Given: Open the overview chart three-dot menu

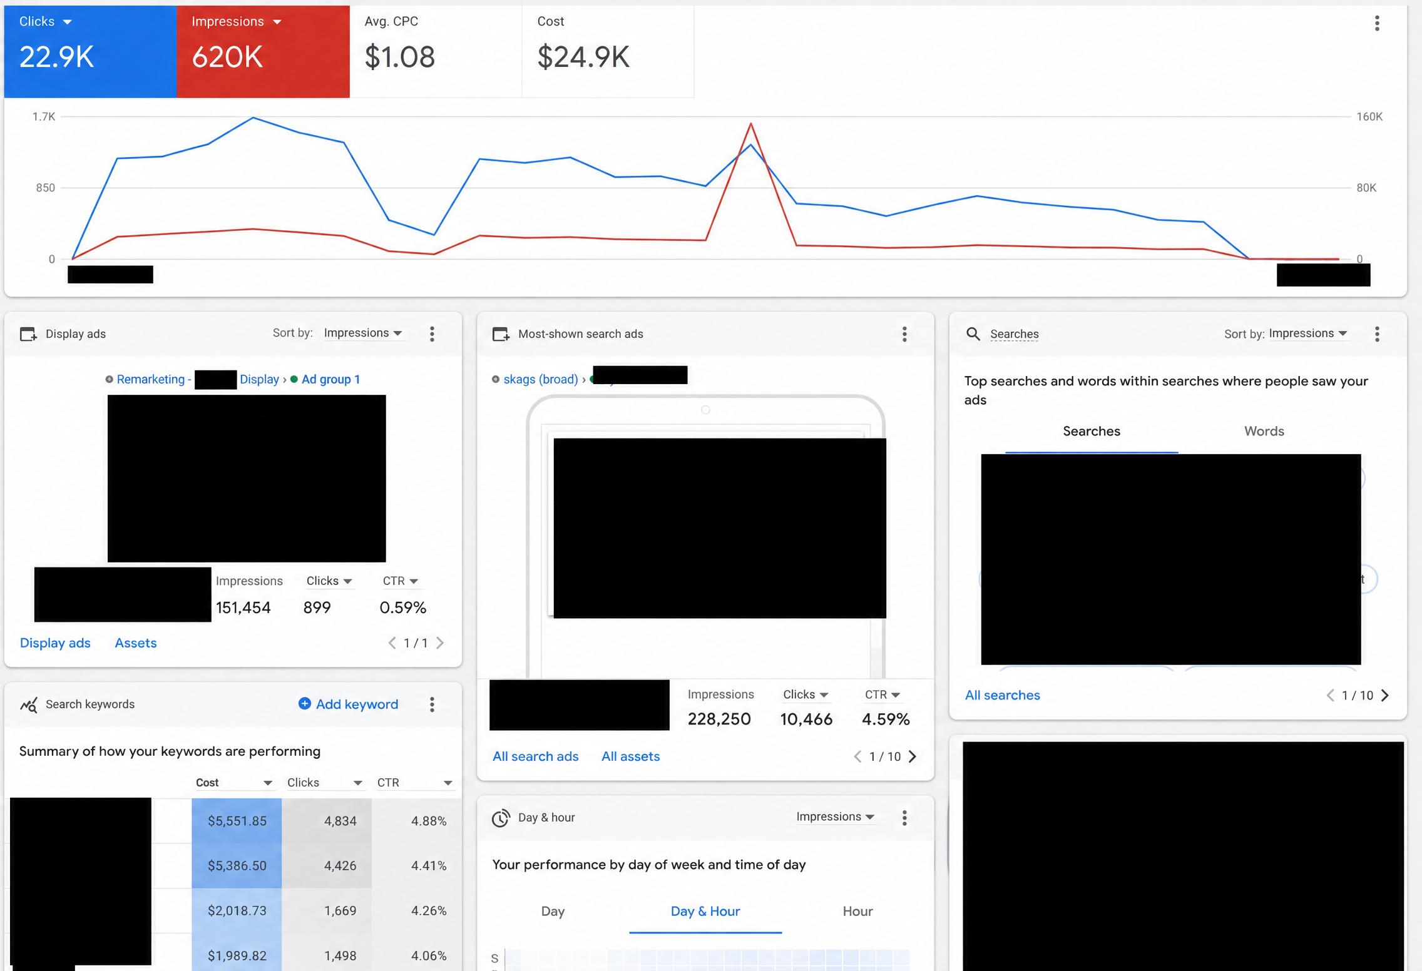Looking at the screenshot, I should tap(1376, 23).
